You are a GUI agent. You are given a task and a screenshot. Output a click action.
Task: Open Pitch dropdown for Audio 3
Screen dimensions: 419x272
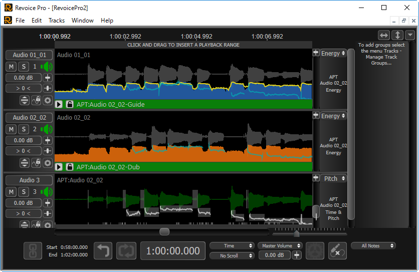[x=333, y=178]
